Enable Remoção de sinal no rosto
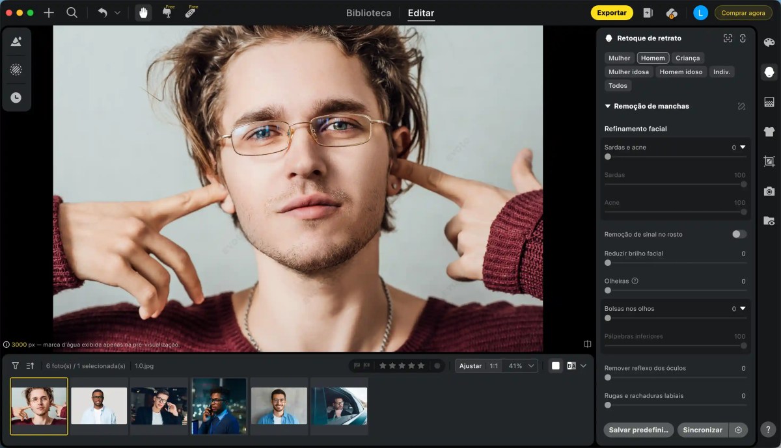 point(739,234)
